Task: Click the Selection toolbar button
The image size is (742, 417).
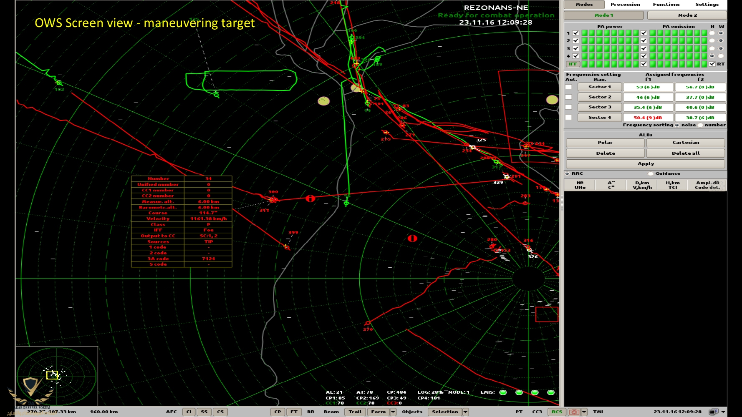Action: [x=445, y=412]
